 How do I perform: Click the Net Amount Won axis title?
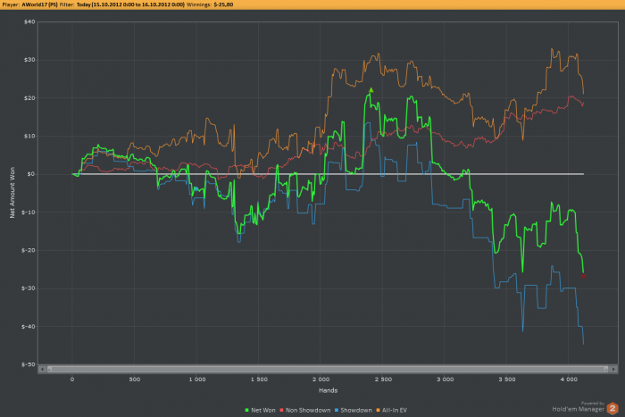point(12,193)
